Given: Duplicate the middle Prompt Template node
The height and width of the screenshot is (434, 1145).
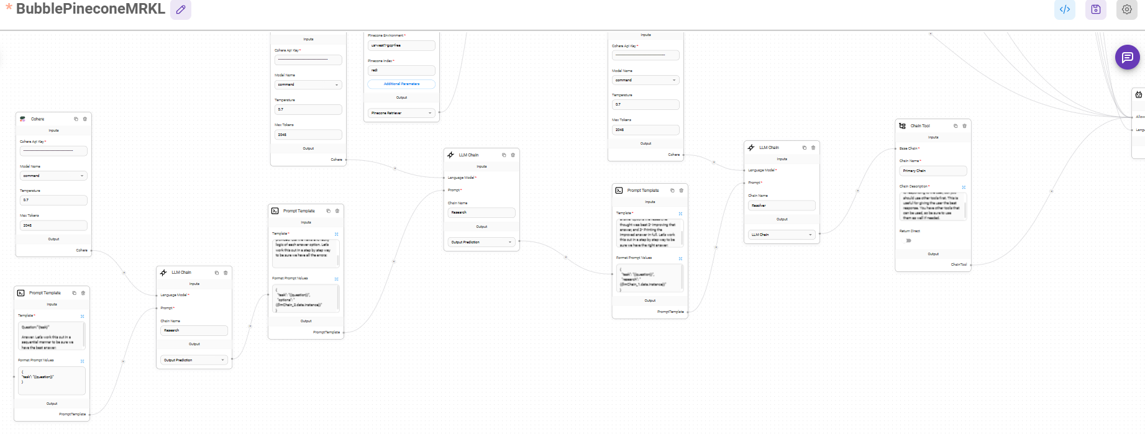Looking at the screenshot, I should (x=329, y=211).
